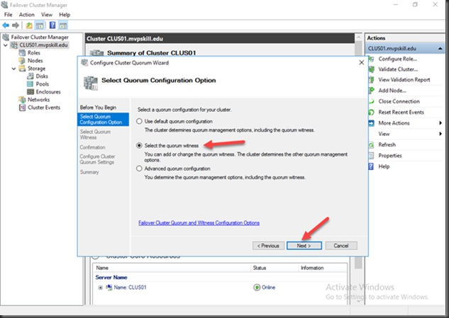Close the Configure Cluster Quorum Wizard dialog
Image resolution: width=449 pixels, height=318 pixels.
pos(361,62)
